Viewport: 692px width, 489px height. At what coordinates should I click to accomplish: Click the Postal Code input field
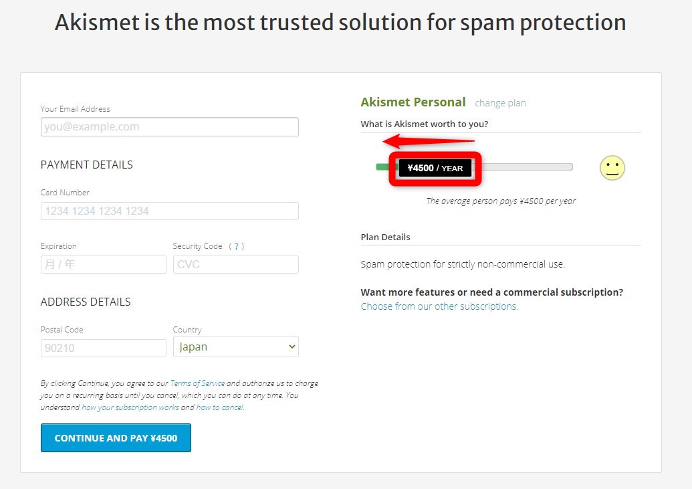coord(103,348)
